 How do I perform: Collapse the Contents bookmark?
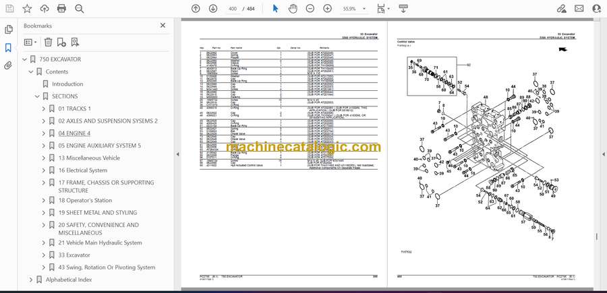(x=31, y=72)
